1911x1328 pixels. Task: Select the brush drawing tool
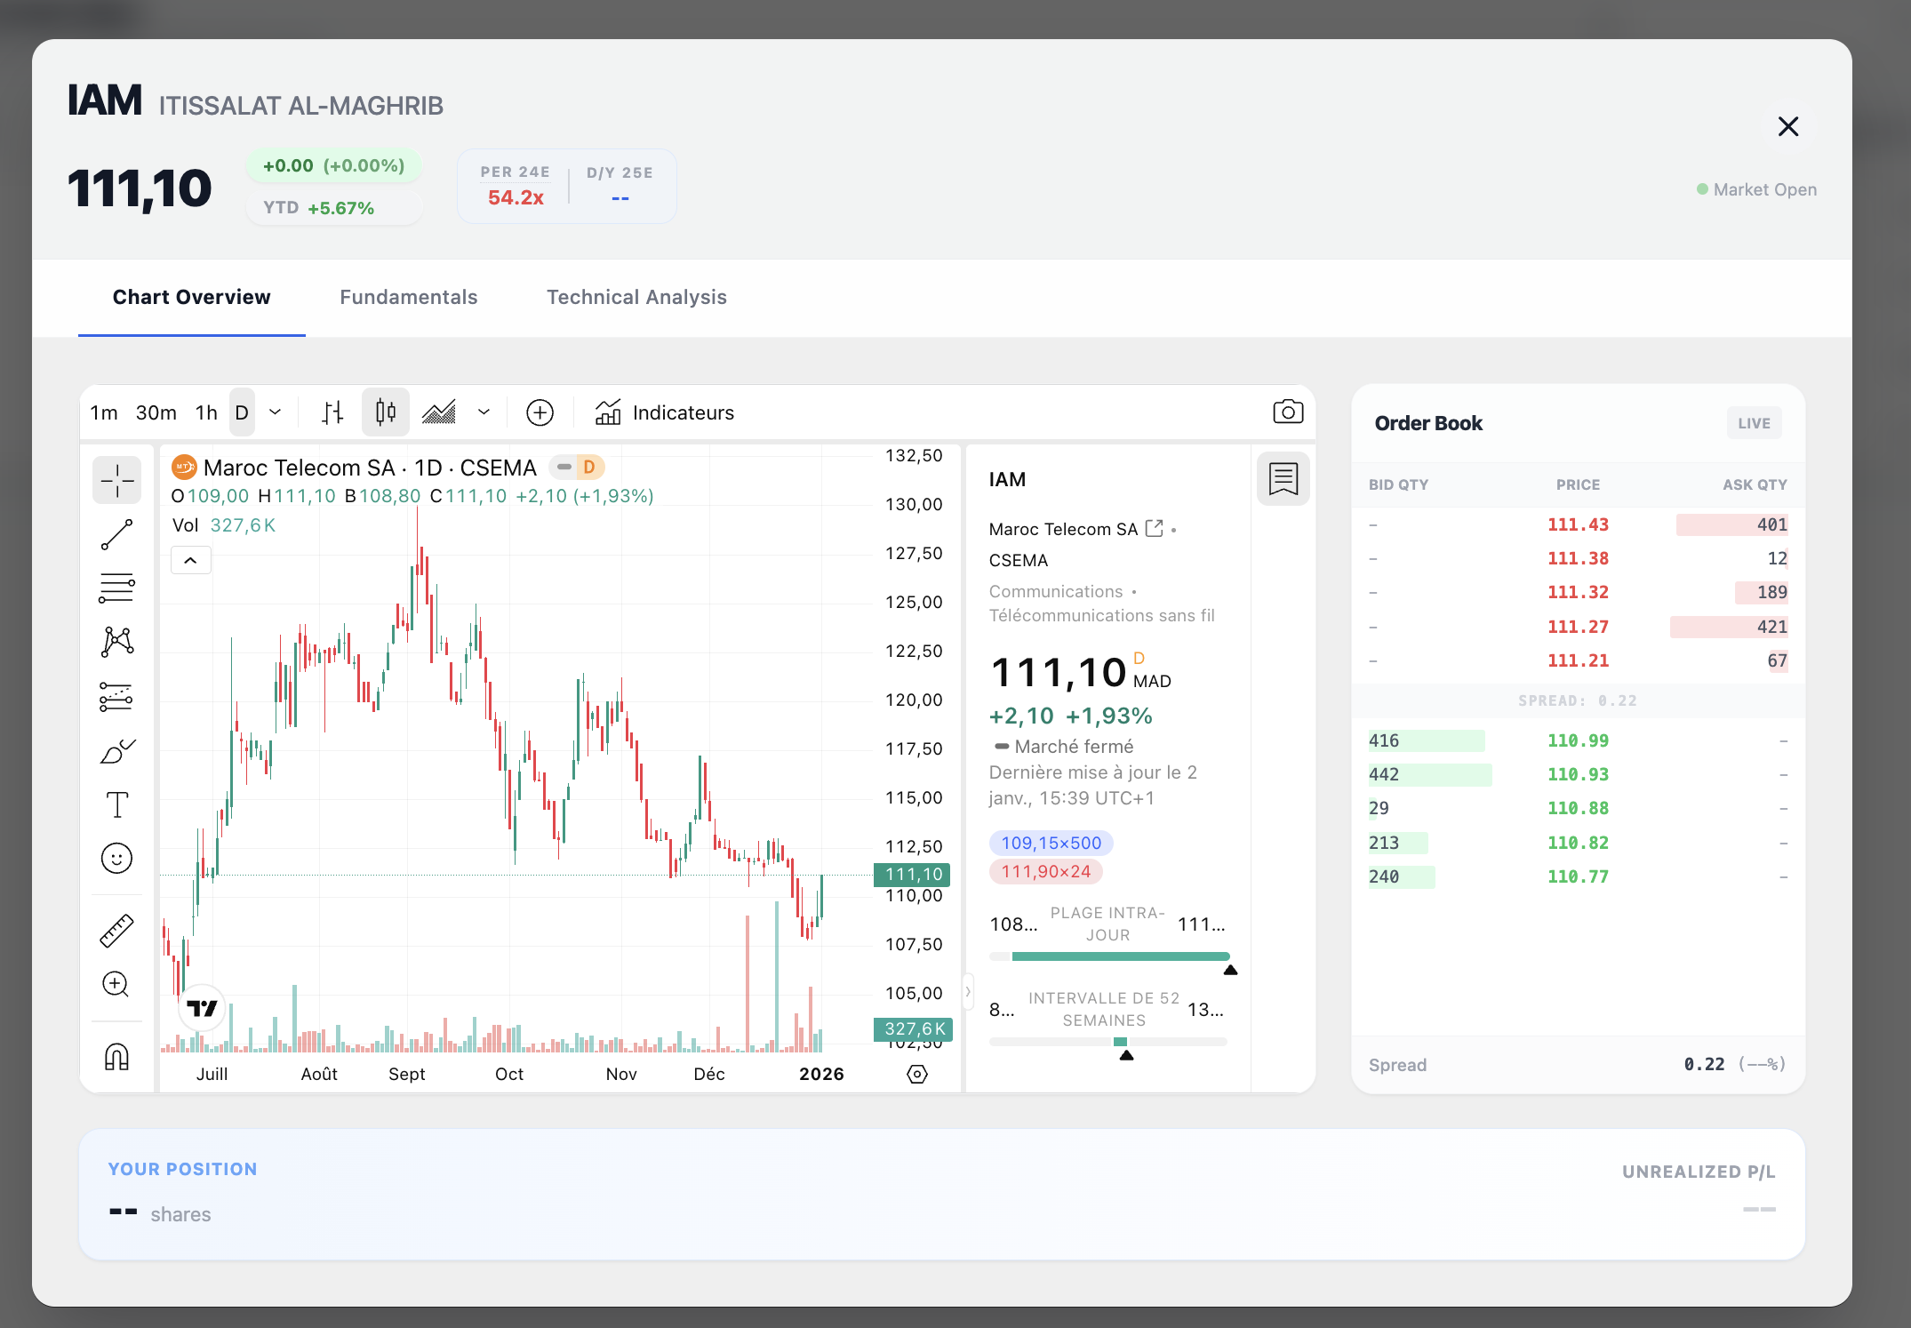116,751
